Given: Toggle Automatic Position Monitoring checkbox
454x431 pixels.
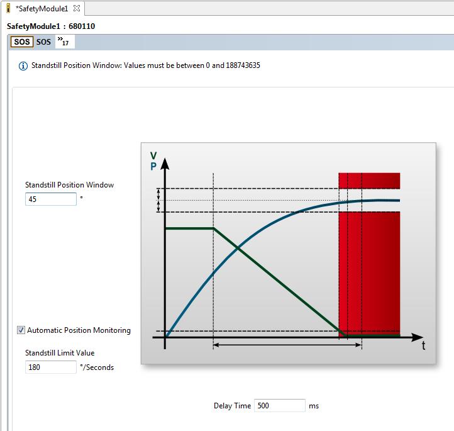Looking at the screenshot, I should (x=21, y=330).
